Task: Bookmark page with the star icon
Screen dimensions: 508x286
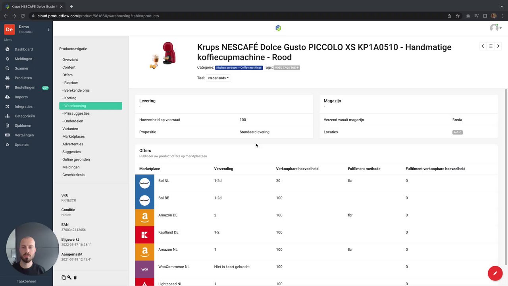Action: (458, 16)
